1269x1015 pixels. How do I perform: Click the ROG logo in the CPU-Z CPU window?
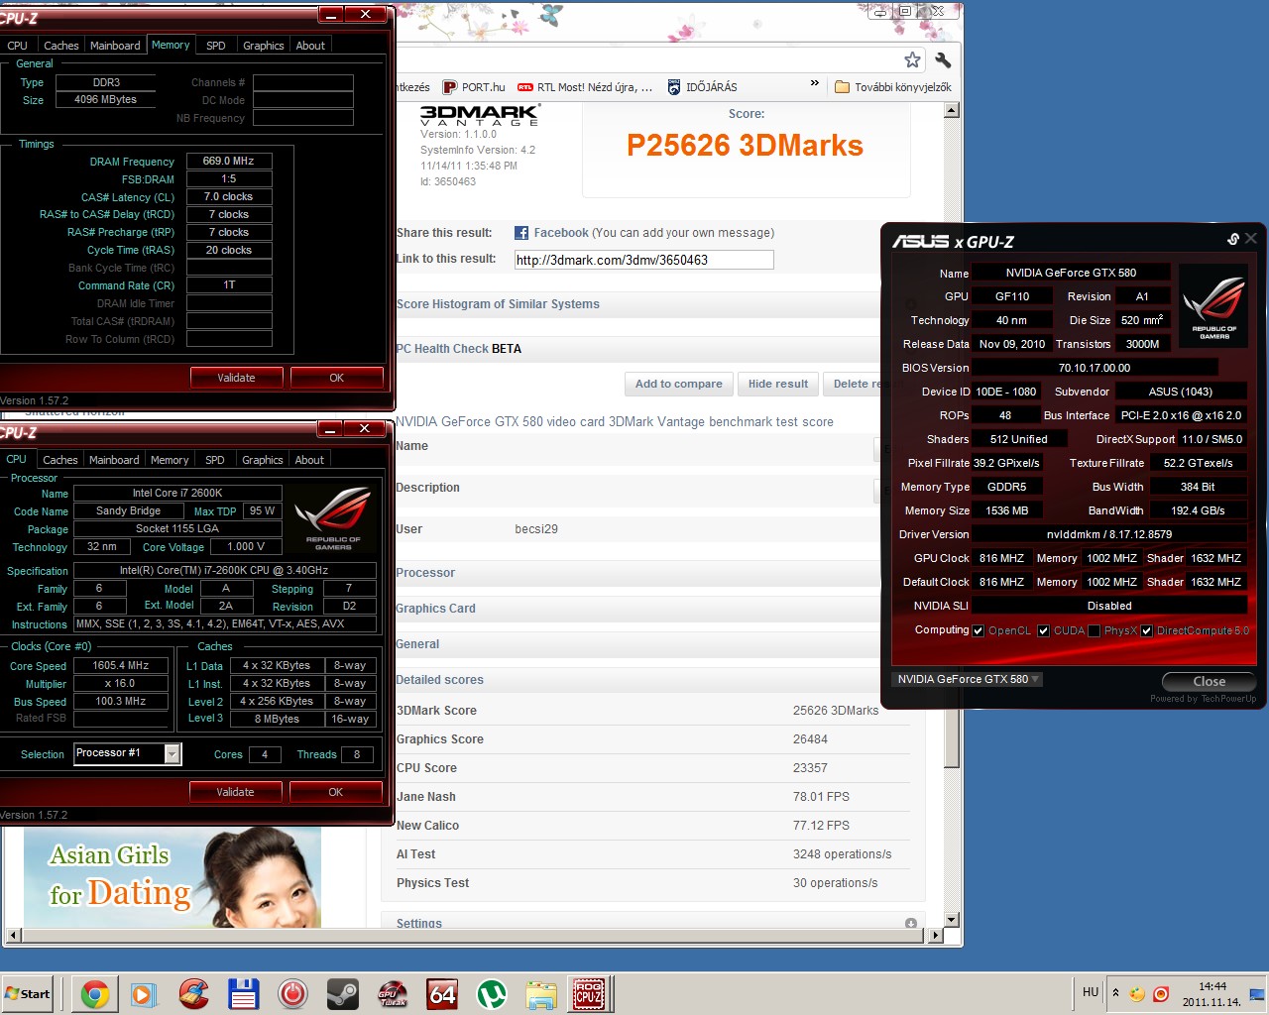pos(333,517)
